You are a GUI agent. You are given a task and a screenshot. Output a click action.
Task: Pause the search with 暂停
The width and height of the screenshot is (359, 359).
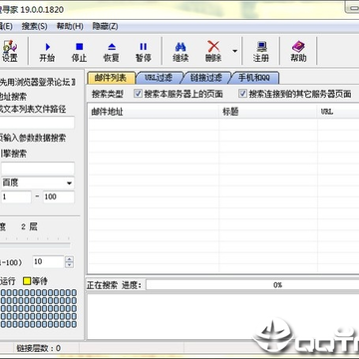click(x=144, y=52)
